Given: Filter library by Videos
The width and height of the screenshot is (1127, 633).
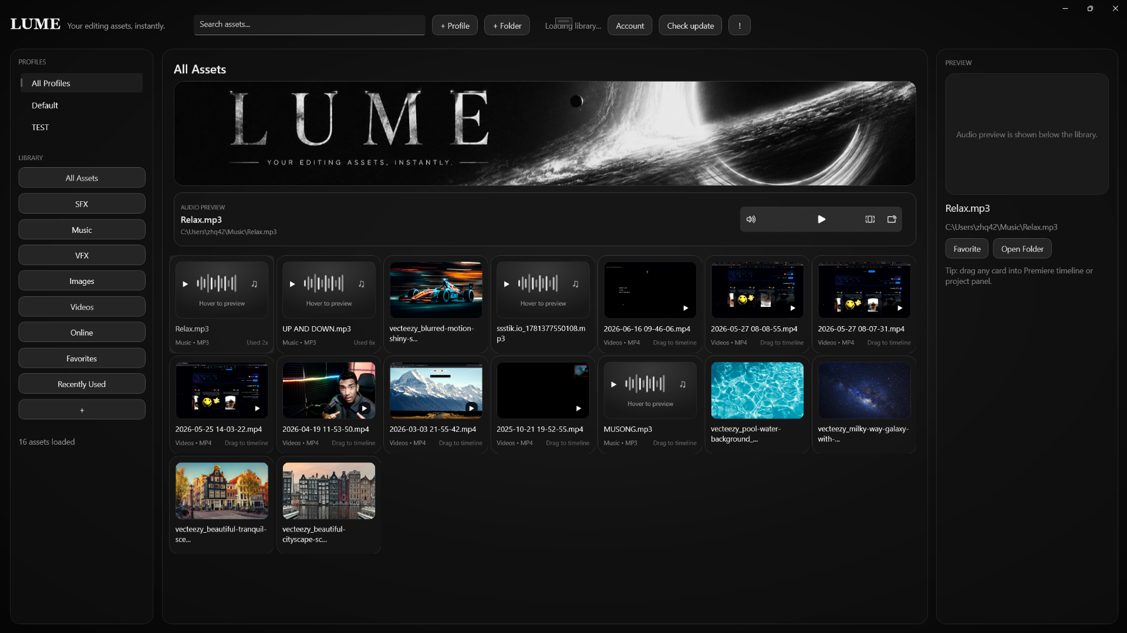Looking at the screenshot, I should (82, 307).
